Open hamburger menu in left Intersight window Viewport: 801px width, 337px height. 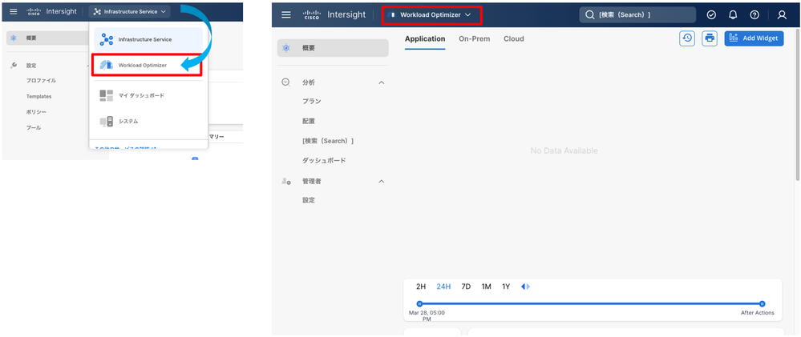coord(14,11)
